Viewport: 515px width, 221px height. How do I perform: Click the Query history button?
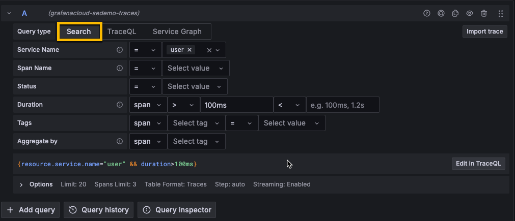pos(100,210)
